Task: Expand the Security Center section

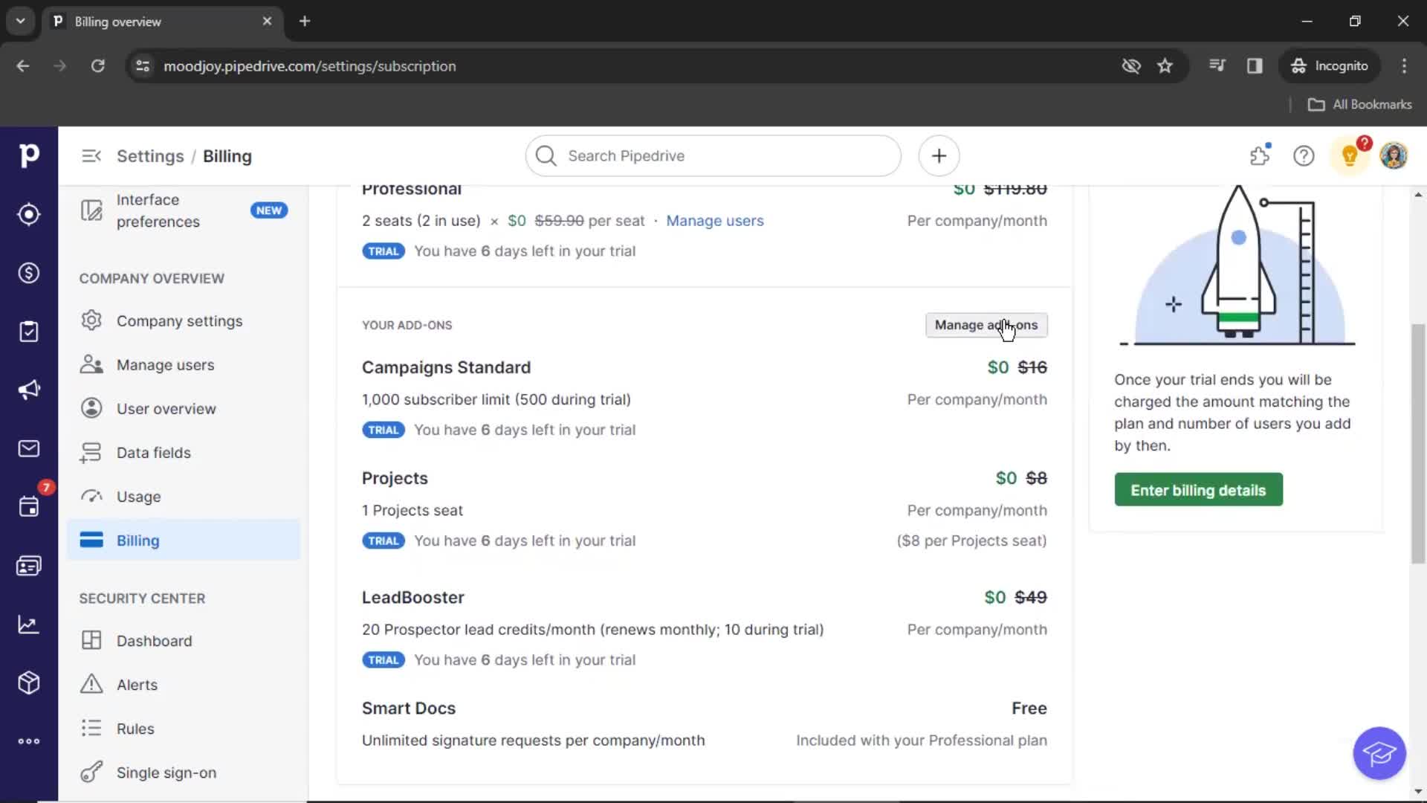Action: pyautogui.click(x=142, y=598)
